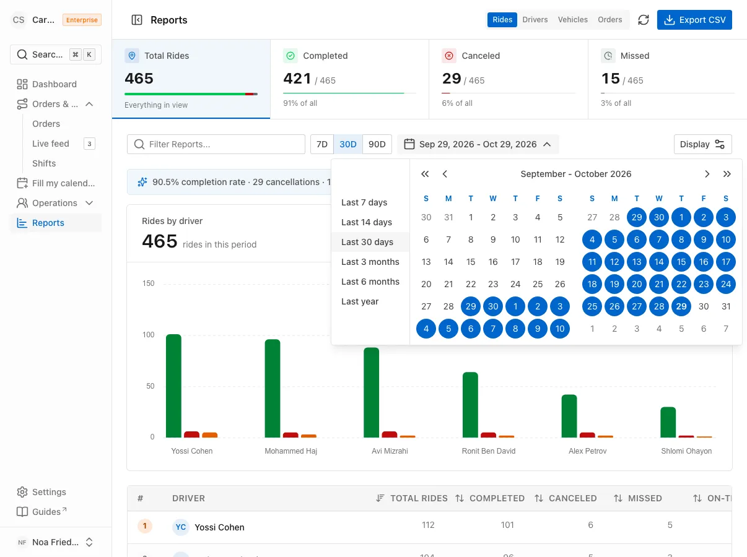Sort by Missed column
Image resolution: width=747 pixels, height=557 pixels.
pos(638,498)
